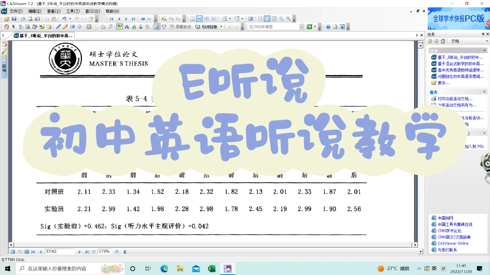Click the Underline text tool icon
This screenshot has width=490, height=275.
coord(134,27)
